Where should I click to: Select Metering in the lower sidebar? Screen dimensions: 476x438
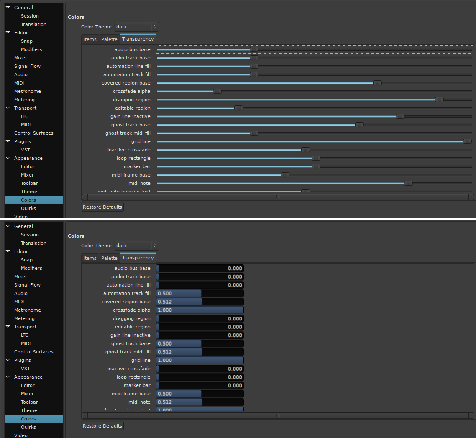click(x=24, y=318)
